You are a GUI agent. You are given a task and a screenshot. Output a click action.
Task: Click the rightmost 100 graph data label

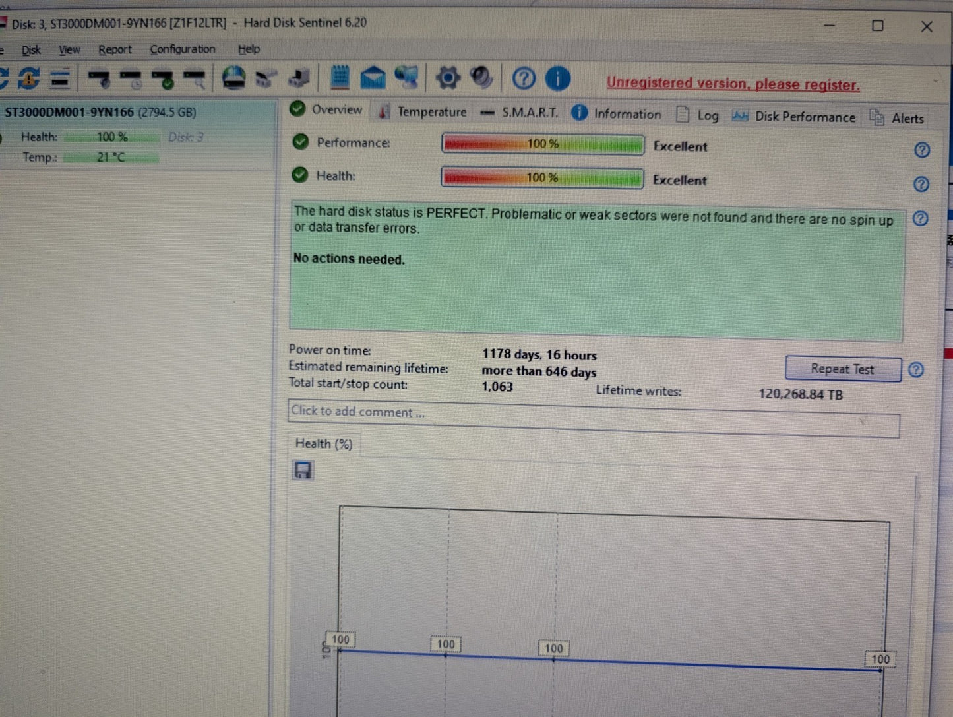point(880,659)
